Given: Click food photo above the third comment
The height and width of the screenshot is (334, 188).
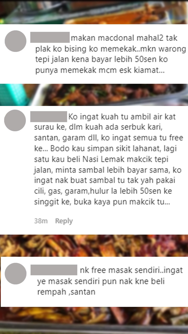Looking at the screenshot, I should point(94,246).
